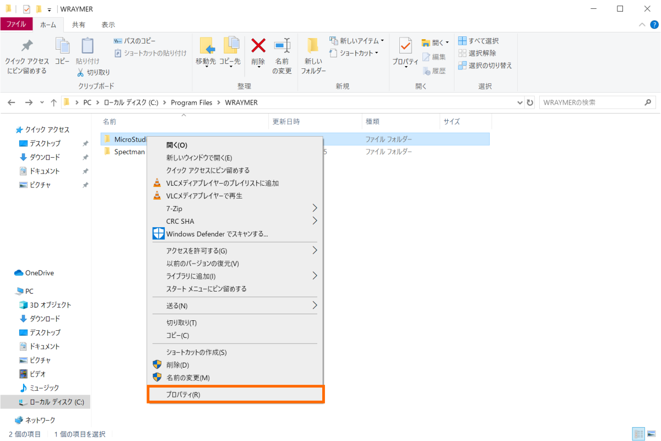
Task: Click すべて選択 in the ribbon
Action: pos(479,41)
